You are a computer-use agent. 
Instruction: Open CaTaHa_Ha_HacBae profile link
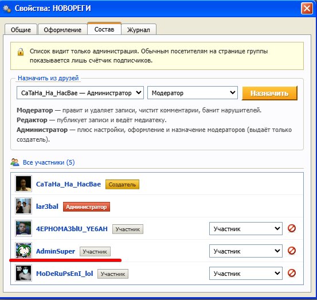(x=68, y=184)
